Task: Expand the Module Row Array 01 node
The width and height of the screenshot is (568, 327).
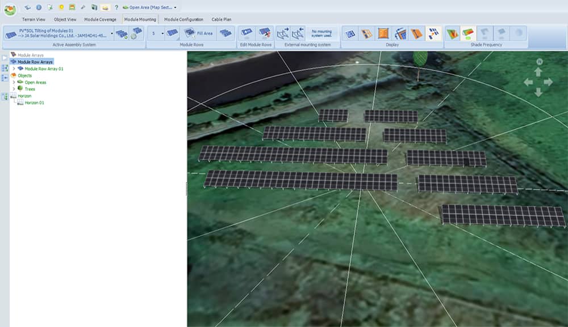Action: coord(14,69)
